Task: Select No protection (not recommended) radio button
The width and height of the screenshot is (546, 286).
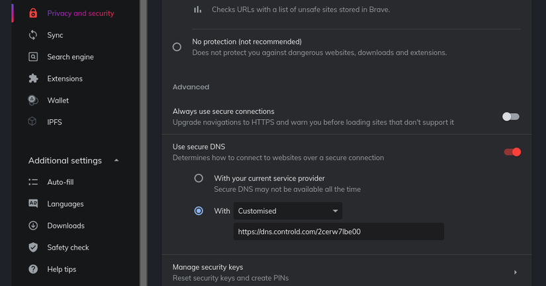Action: 177,47
